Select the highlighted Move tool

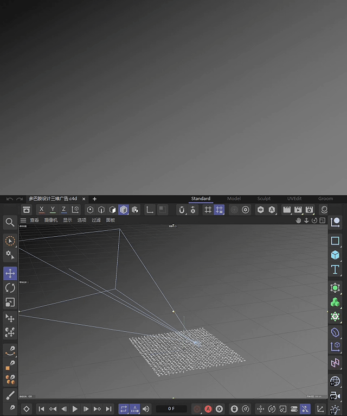pos(10,273)
